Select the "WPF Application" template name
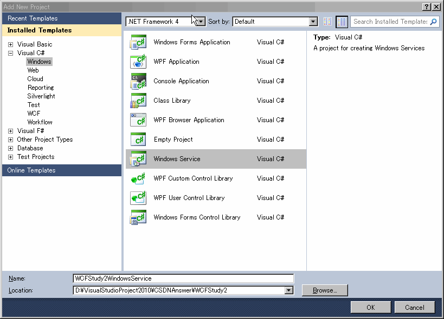 tap(176, 62)
